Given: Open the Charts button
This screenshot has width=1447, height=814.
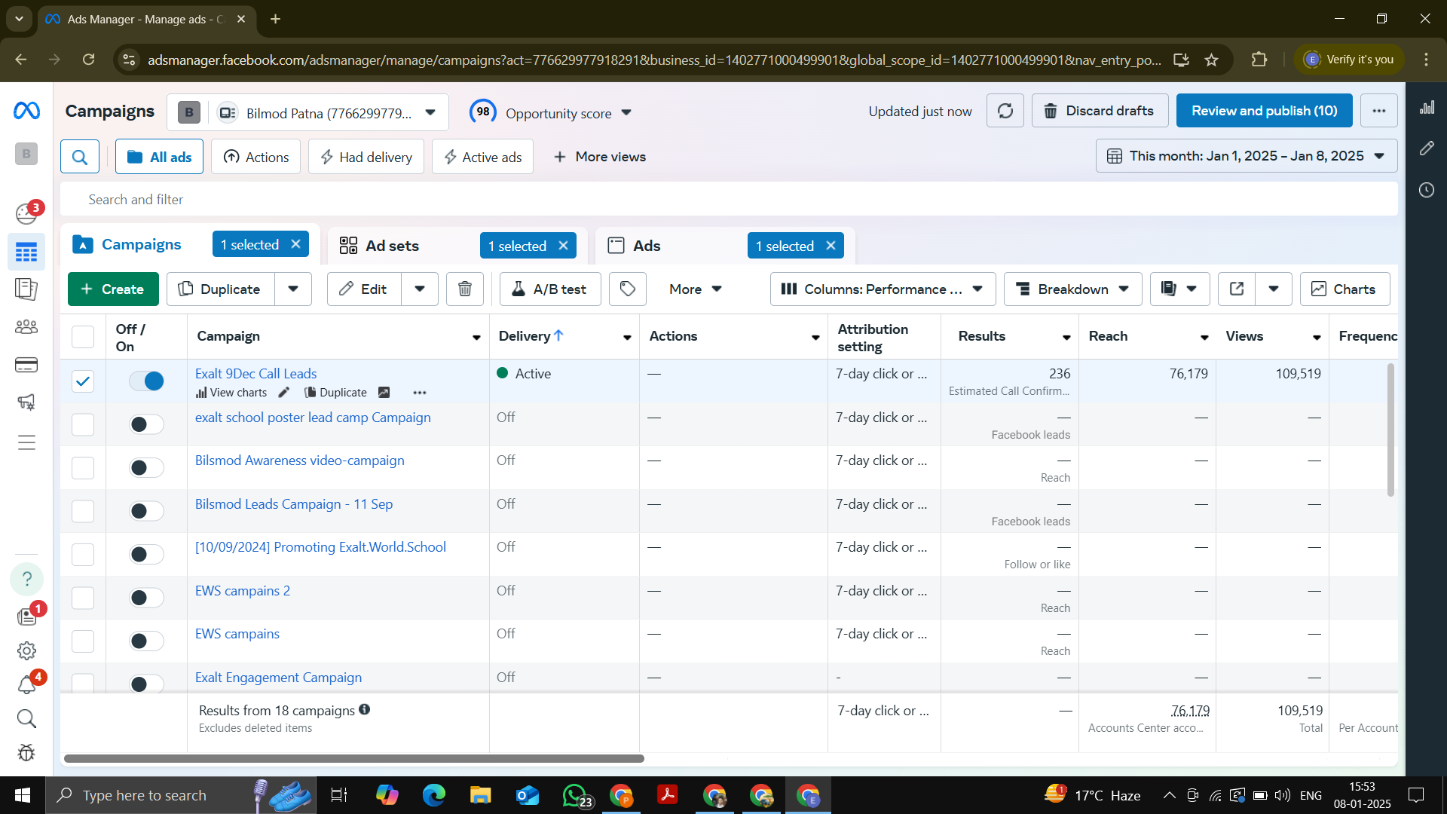Looking at the screenshot, I should [1345, 289].
